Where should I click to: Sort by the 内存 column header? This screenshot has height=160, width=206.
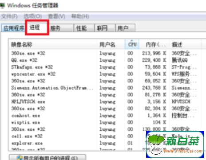[x=154, y=44]
